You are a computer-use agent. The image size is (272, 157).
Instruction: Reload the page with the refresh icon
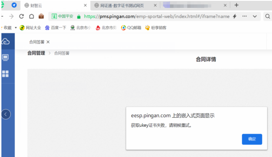pyautogui.click(x=21, y=16)
